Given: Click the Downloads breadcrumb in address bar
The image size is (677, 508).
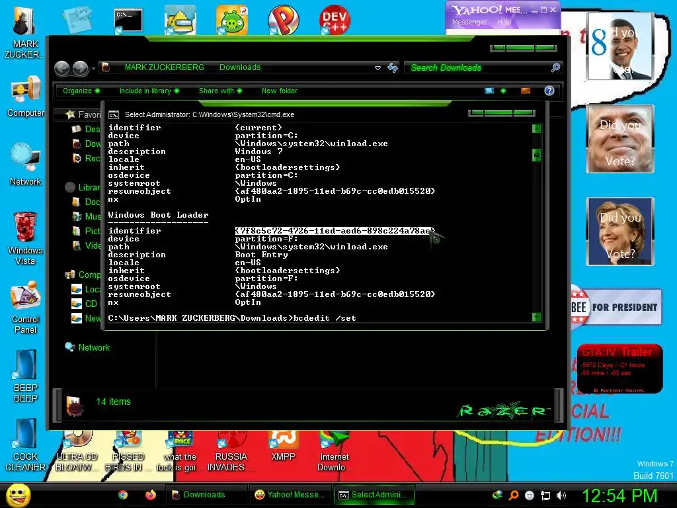Looking at the screenshot, I should [x=239, y=67].
